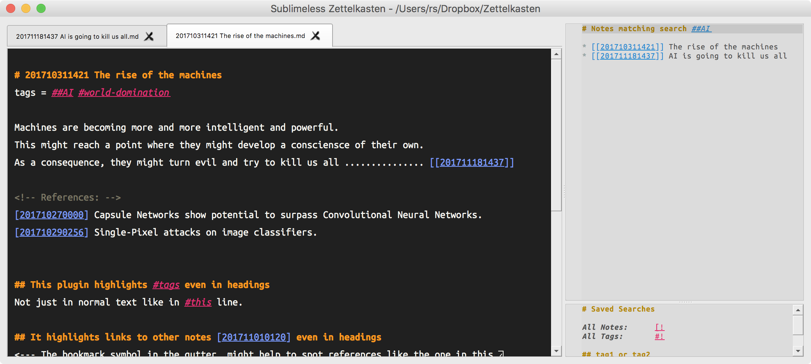Click the macOS green zoom window button
This screenshot has height=364, width=811.
click(x=41, y=8)
